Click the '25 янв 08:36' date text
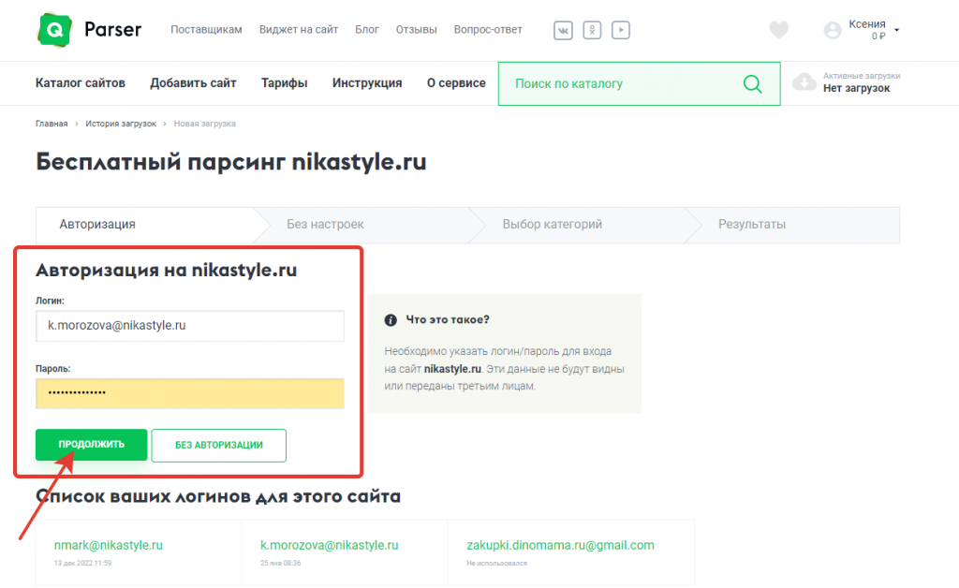The image size is (959, 588). (281, 563)
